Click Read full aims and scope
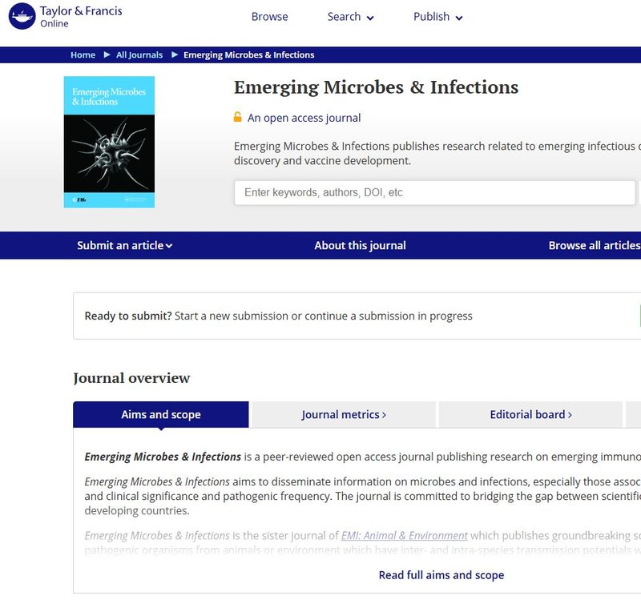Screen dimensions: 641x600 pos(441,574)
